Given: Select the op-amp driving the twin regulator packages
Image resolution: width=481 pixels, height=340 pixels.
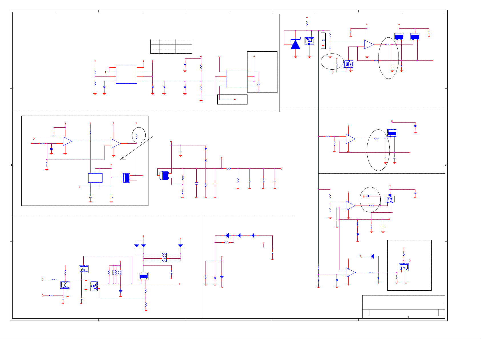Looking at the screenshot, I should coord(369,45).
